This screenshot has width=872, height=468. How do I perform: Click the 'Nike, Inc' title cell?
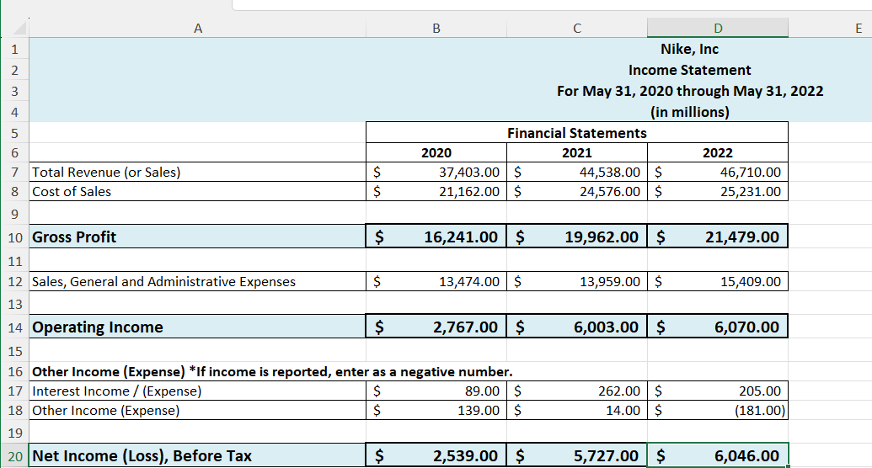[x=689, y=49]
